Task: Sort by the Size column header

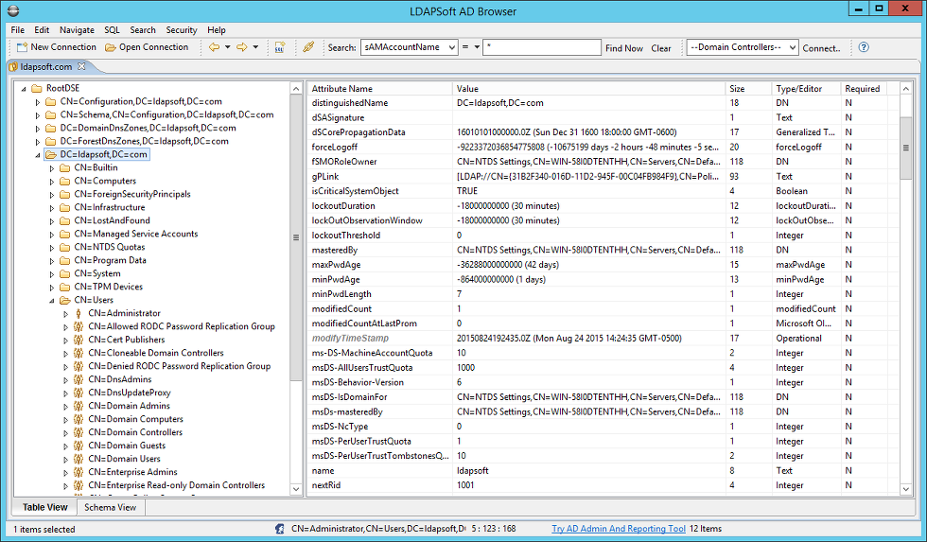Action: click(748, 89)
